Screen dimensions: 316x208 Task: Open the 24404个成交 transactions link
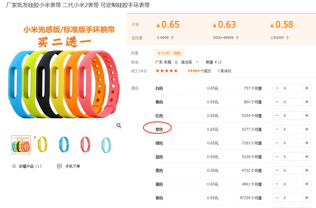pos(199,71)
